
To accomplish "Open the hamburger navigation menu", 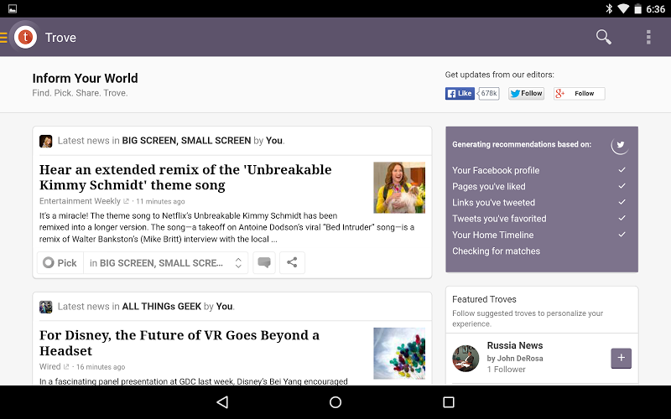I will (3, 38).
